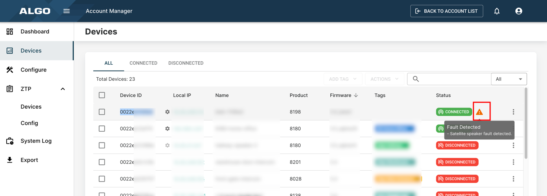
Task: Click the fault warning triangle icon
Action: (x=479, y=112)
